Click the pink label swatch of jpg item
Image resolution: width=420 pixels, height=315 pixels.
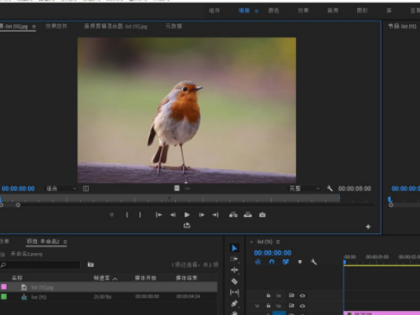(x=4, y=287)
